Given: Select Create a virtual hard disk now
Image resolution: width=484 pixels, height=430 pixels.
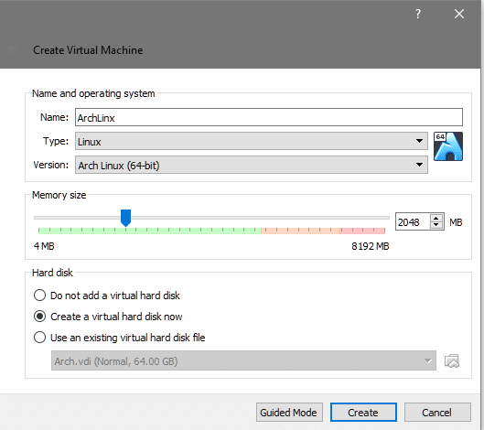Looking at the screenshot, I should coord(39,317).
